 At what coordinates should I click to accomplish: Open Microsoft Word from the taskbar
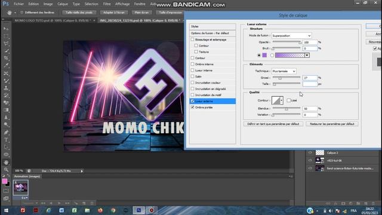click(x=61, y=210)
